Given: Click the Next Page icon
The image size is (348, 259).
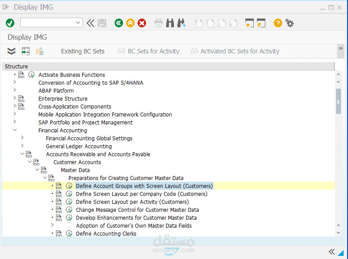Looking at the screenshot, I should (x=222, y=23).
